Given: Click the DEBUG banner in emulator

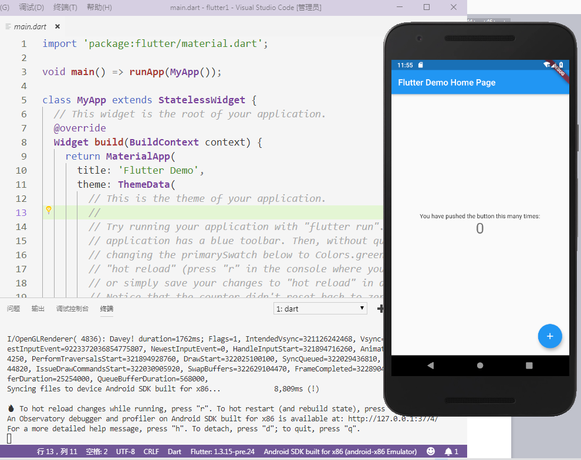Looking at the screenshot, I should 559,70.
